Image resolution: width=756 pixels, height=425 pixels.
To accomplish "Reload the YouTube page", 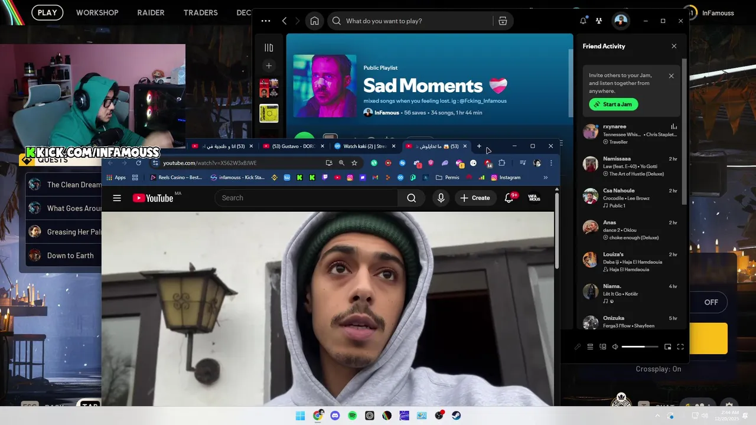I will tap(138, 163).
